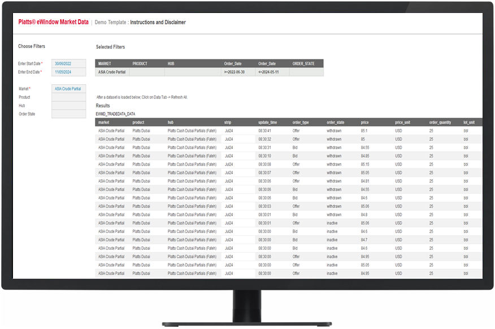The width and height of the screenshot is (495, 329).
Task: Click the EWMD_TRADEDATA_DATA label
Action: pos(115,114)
